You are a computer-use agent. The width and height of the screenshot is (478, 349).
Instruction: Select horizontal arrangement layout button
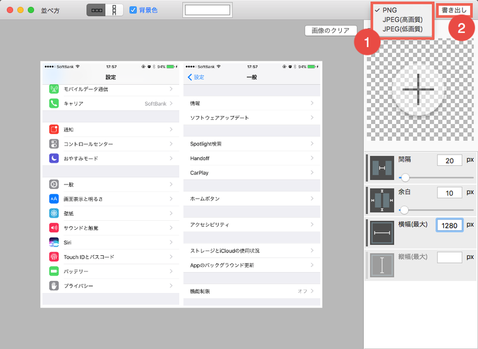point(96,10)
